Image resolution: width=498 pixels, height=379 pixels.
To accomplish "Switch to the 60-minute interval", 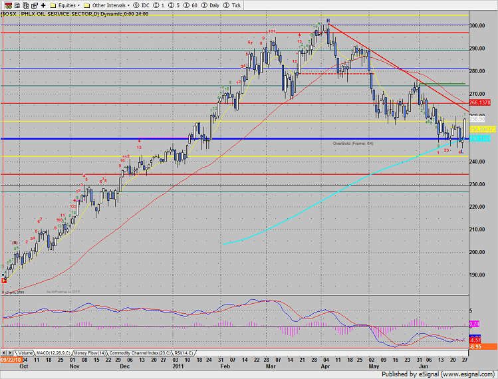I will 191,5.
